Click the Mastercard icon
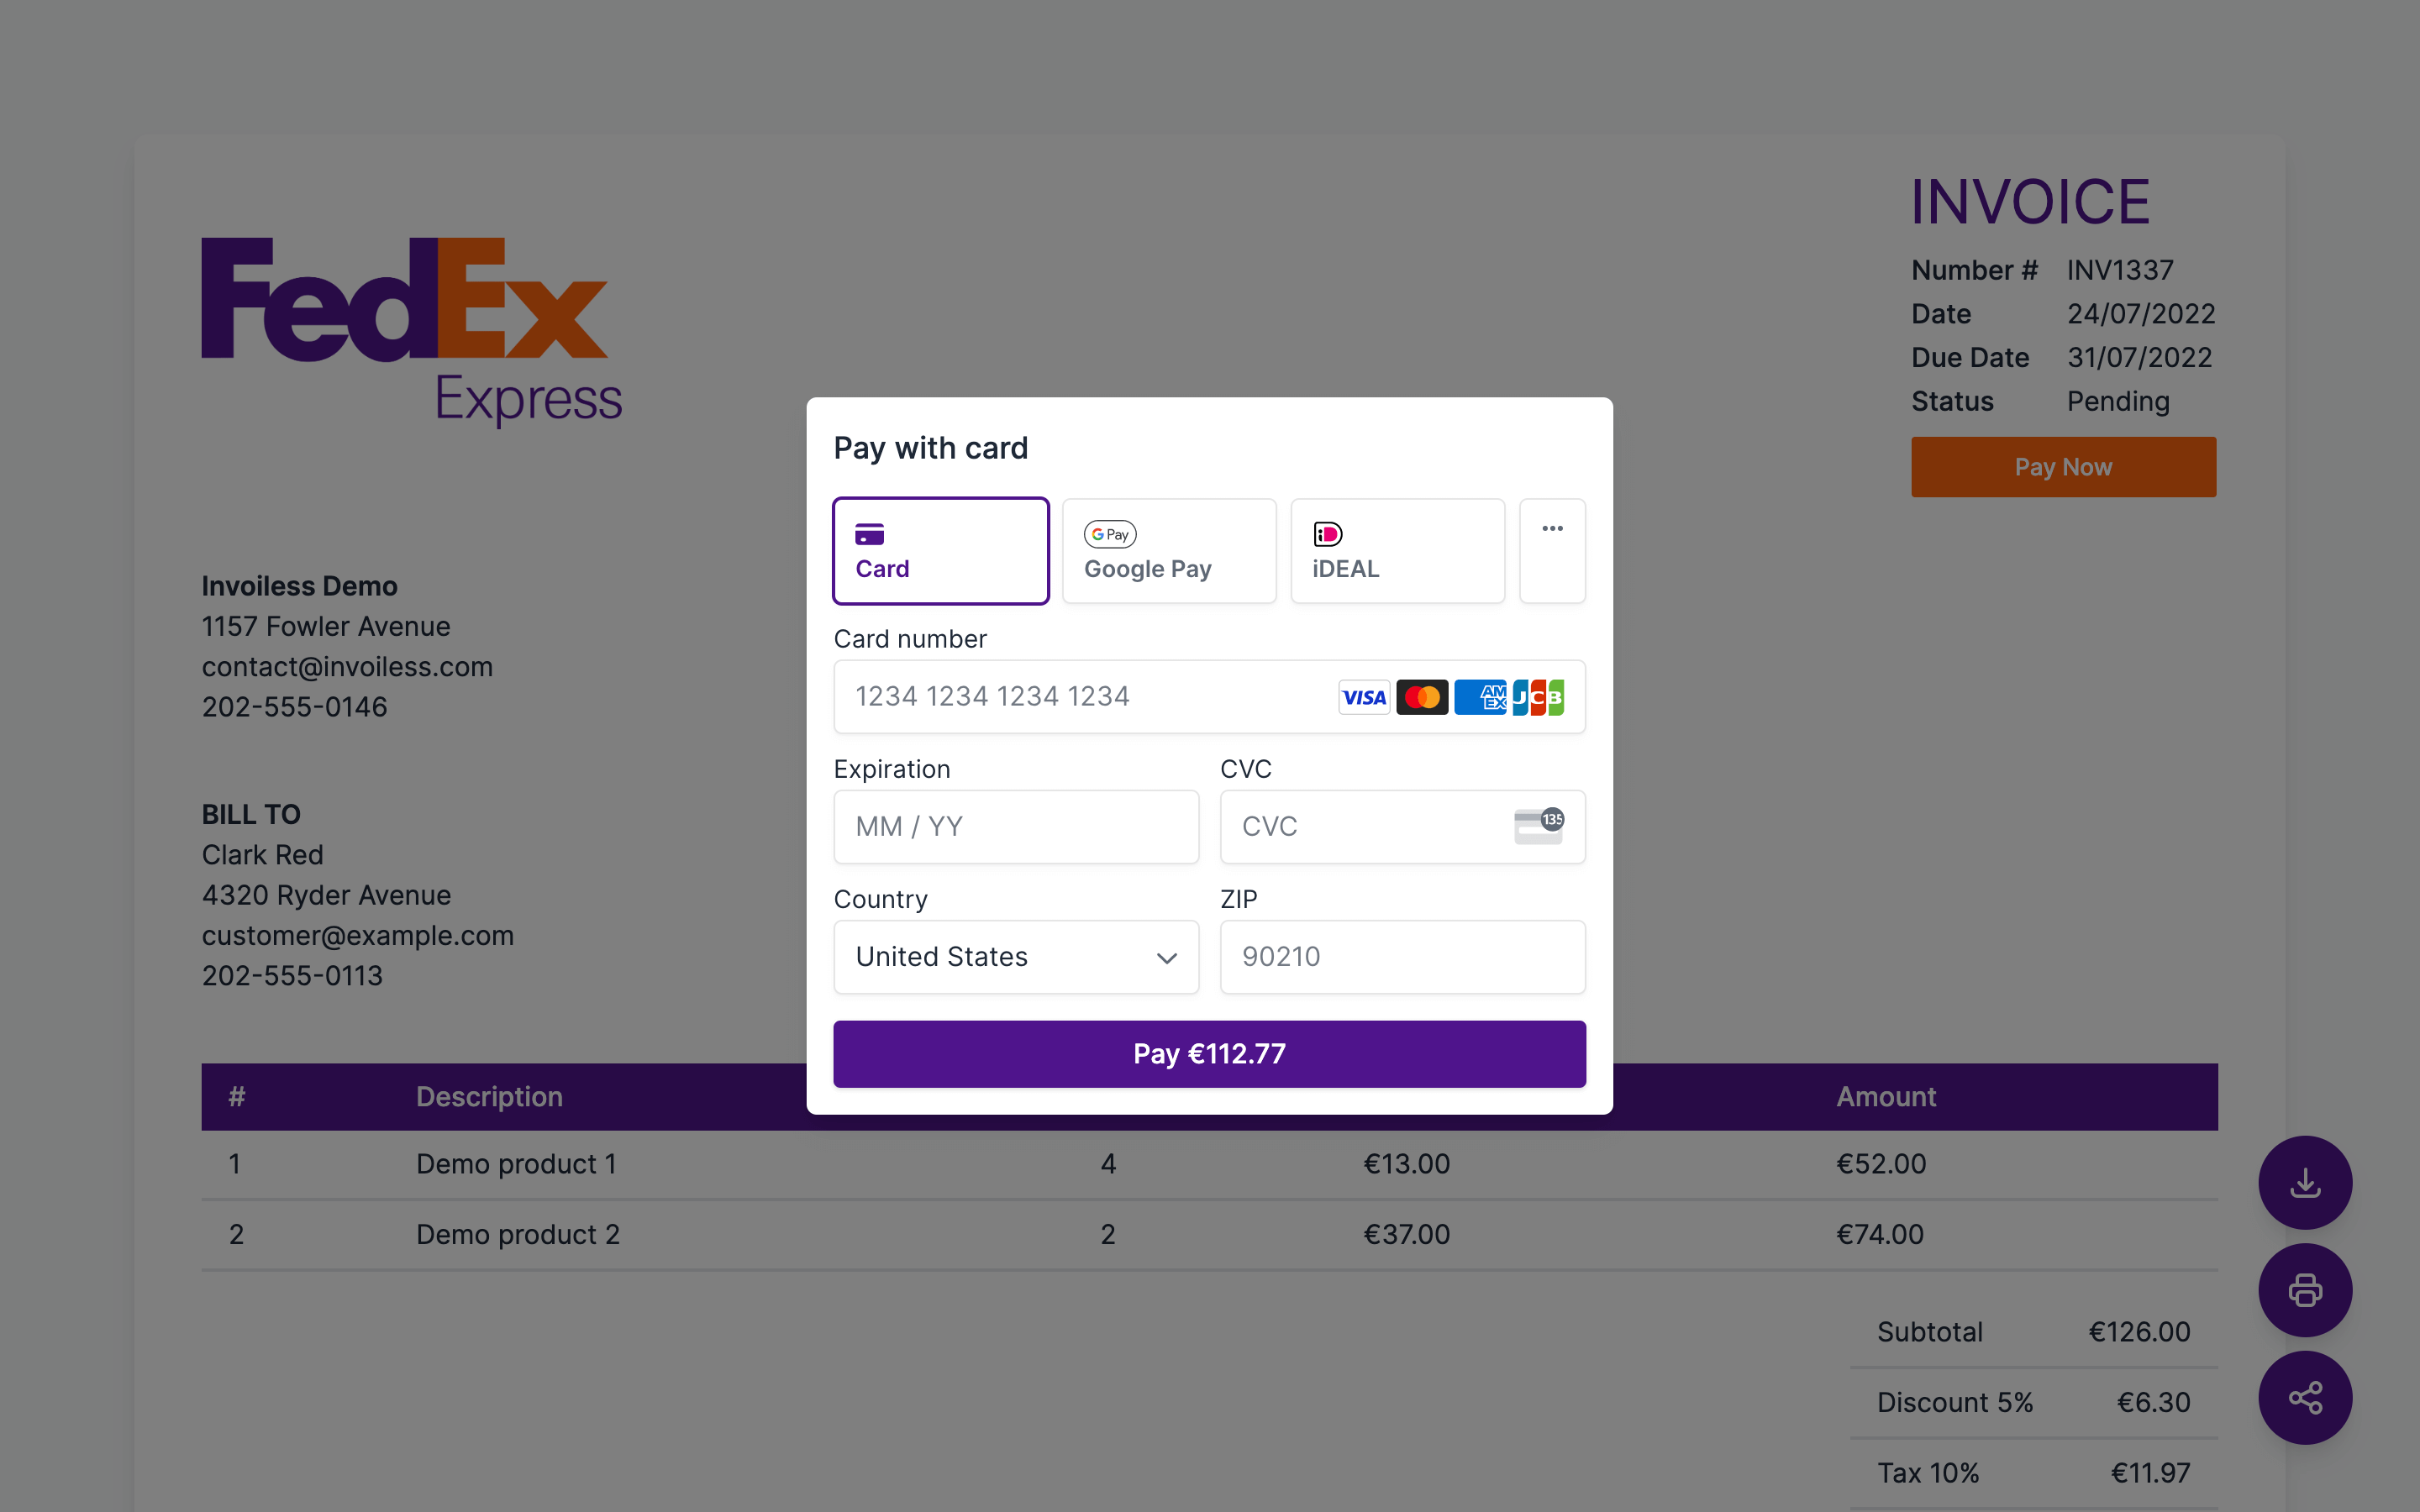 point(1420,696)
